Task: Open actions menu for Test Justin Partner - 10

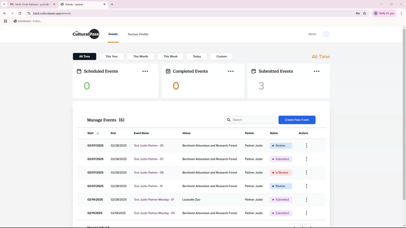Action: pyautogui.click(x=306, y=186)
